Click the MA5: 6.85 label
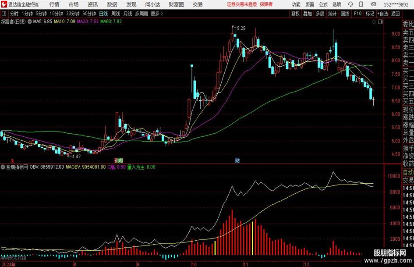Viewport: 414px width, 267px height. click(42, 21)
